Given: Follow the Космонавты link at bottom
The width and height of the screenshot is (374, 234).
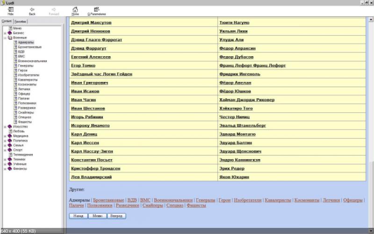Looking at the screenshot, I should (x=307, y=200).
